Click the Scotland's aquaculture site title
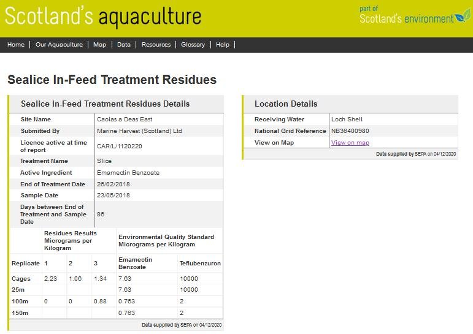473x334 pixels. pos(102,17)
